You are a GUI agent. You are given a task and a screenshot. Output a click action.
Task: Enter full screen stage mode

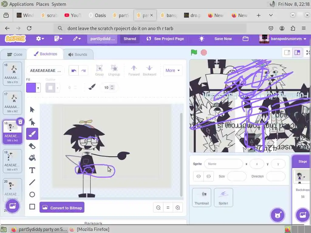(x=308, y=52)
